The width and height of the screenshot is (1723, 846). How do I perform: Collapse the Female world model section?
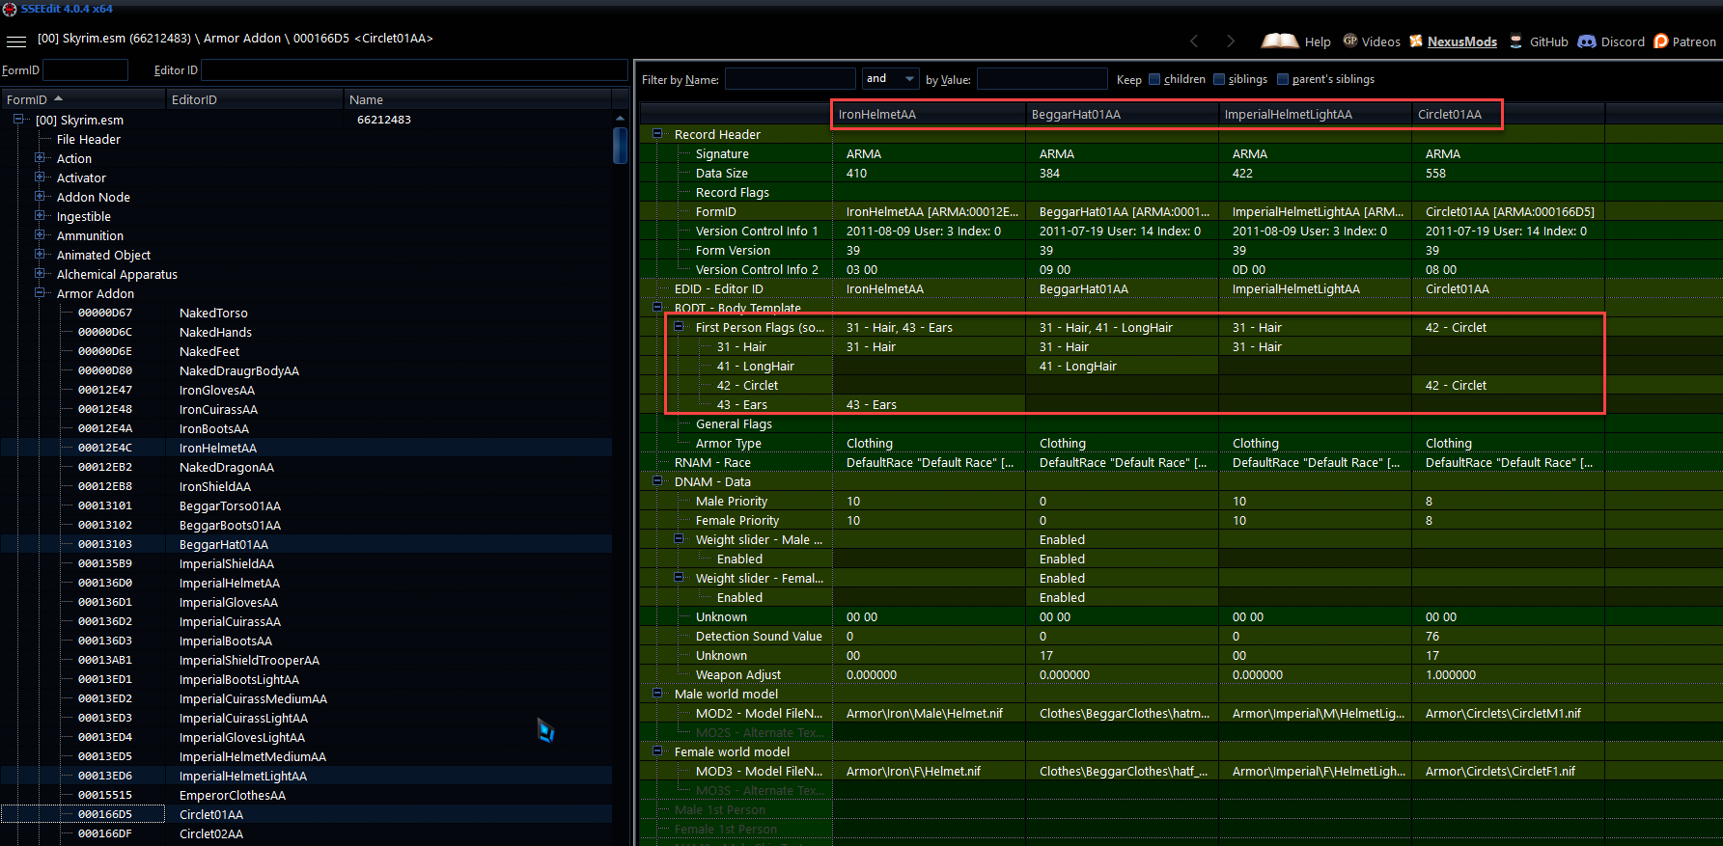657,751
